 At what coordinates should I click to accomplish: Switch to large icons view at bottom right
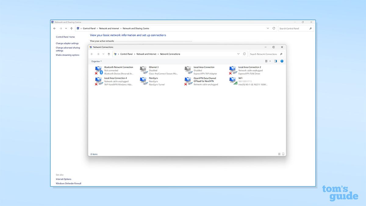click(282, 154)
